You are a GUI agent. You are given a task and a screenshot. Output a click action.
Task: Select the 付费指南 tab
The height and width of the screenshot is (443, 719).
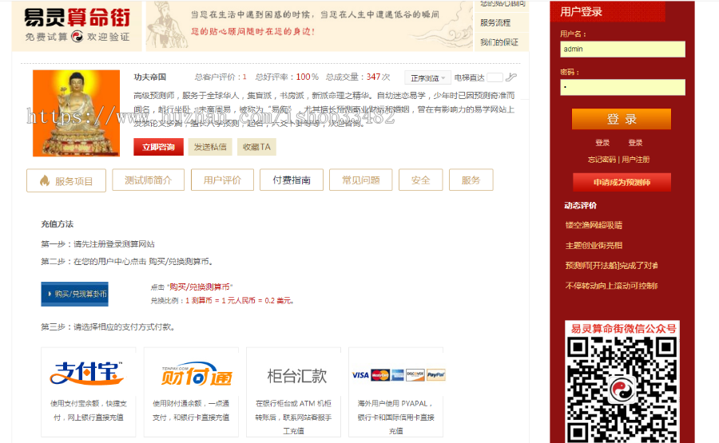click(292, 180)
